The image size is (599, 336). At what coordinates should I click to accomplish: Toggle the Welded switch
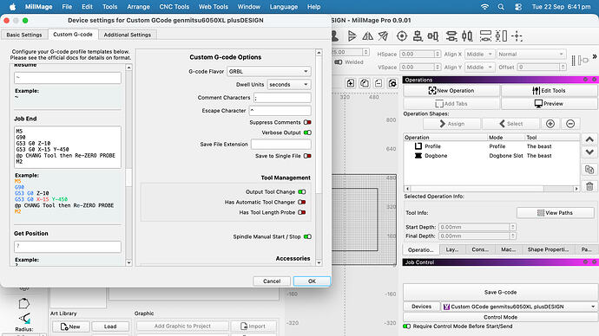pyautogui.click(x=339, y=62)
